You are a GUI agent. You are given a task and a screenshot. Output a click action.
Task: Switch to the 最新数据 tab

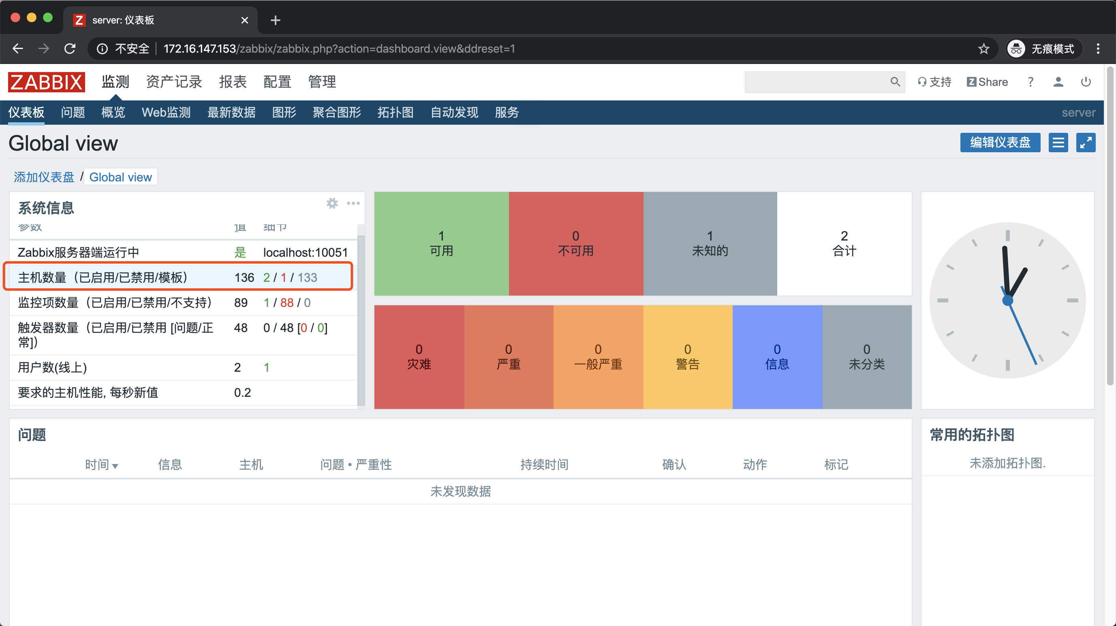[231, 113]
